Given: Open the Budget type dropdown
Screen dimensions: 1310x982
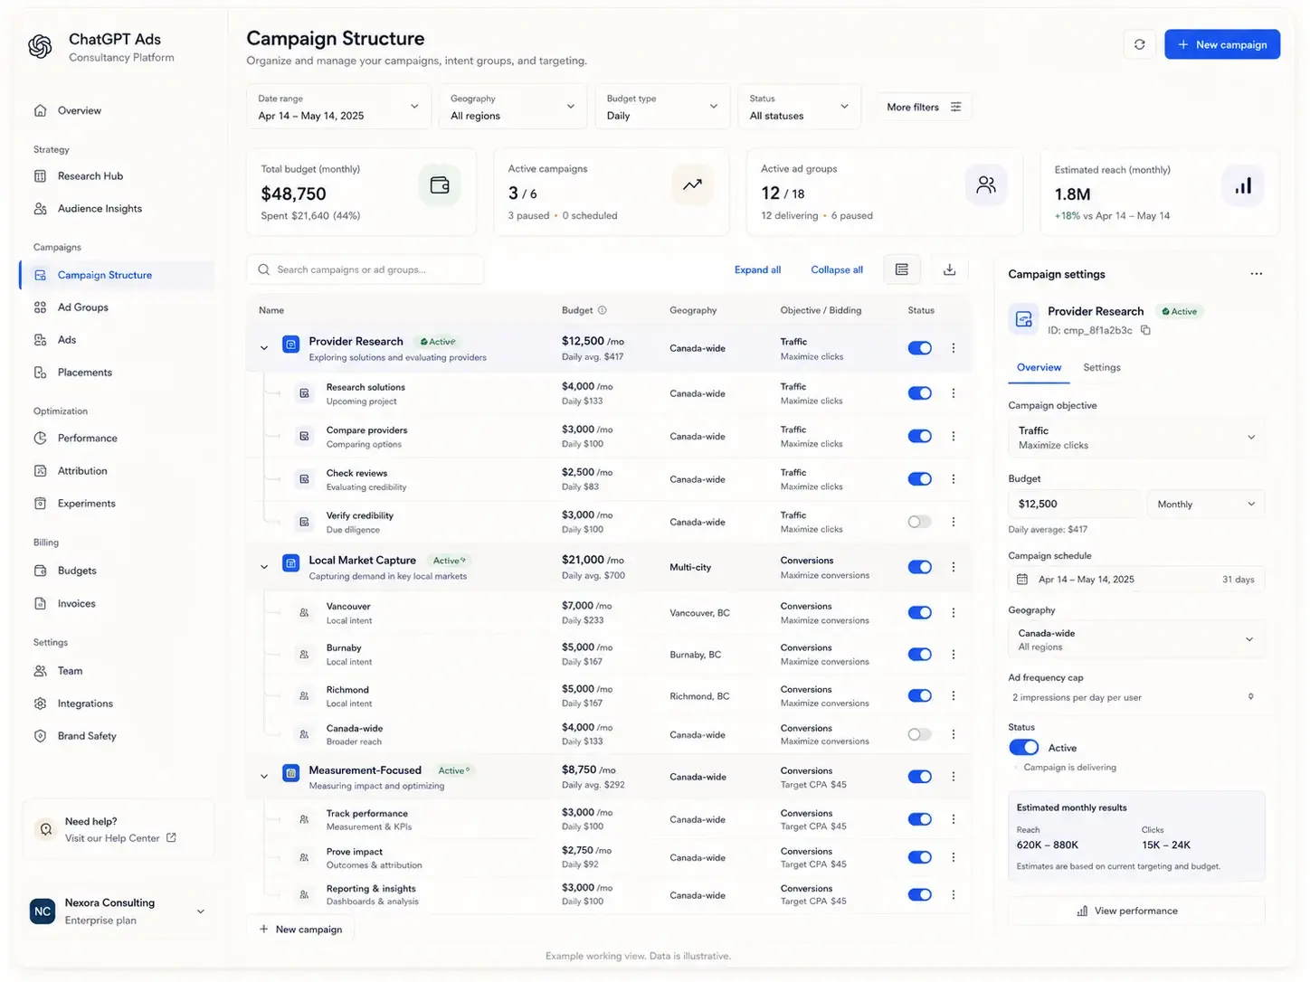Looking at the screenshot, I should [x=662, y=107].
